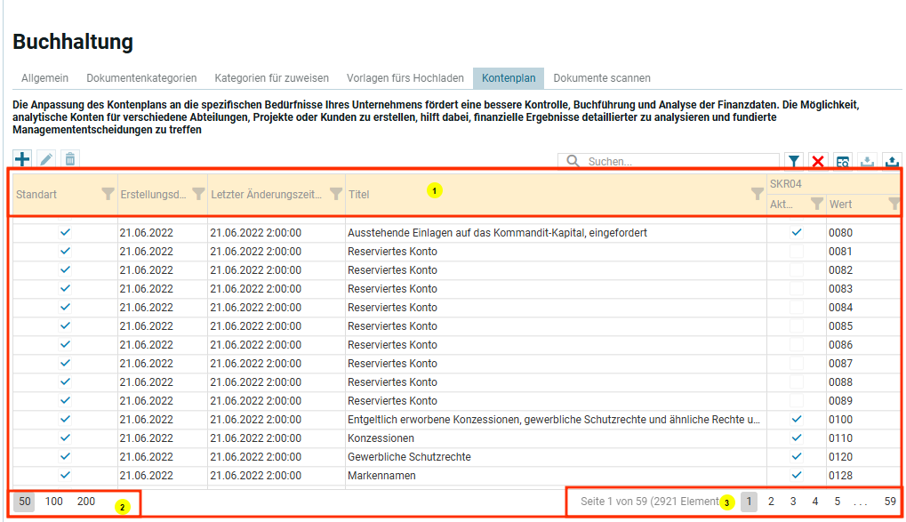This screenshot has height=522, width=906.
Task: Toggle Akt. checkbox for account 0081
Action: [x=797, y=252]
